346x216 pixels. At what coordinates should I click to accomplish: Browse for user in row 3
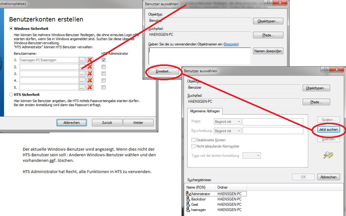tap(82, 74)
